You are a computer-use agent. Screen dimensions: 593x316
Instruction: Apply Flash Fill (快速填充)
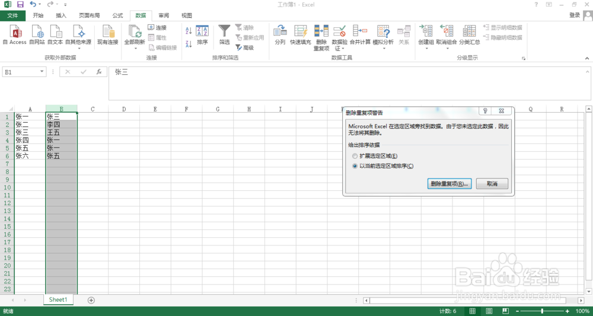[301, 35]
